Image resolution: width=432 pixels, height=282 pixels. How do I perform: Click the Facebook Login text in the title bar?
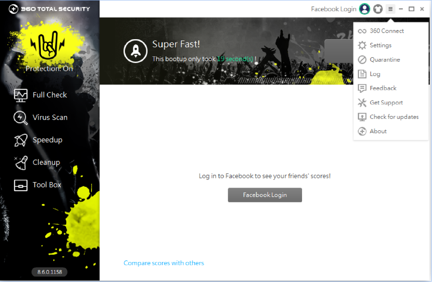coord(334,9)
